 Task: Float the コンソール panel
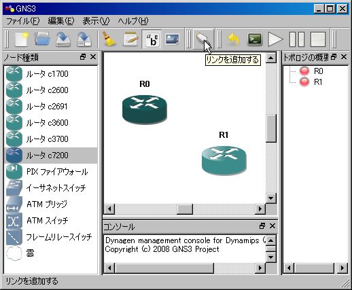coord(262,226)
